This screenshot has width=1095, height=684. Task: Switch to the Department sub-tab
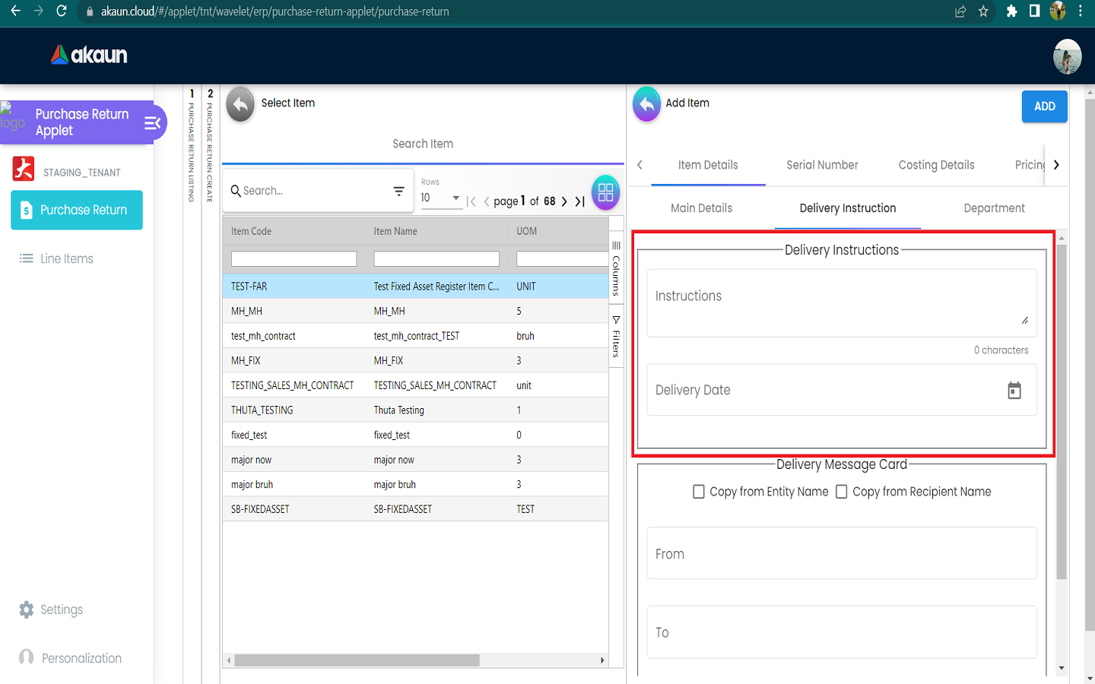click(x=994, y=208)
